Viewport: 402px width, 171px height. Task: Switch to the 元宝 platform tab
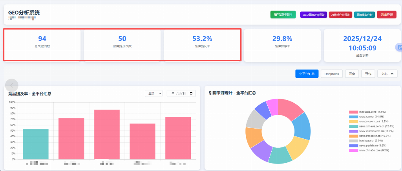point(352,74)
